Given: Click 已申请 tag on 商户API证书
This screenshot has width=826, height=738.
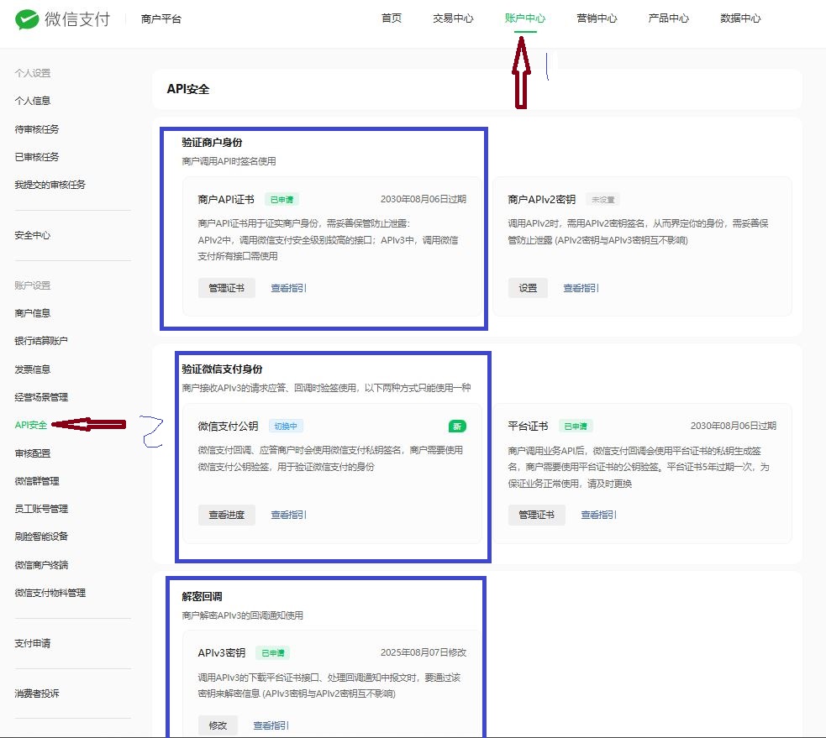Looking at the screenshot, I should point(281,200).
